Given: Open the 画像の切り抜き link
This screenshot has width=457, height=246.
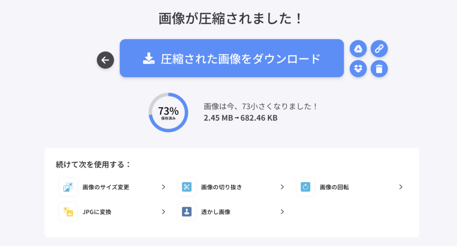Looking at the screenshot, I should (x=221, y=187).
